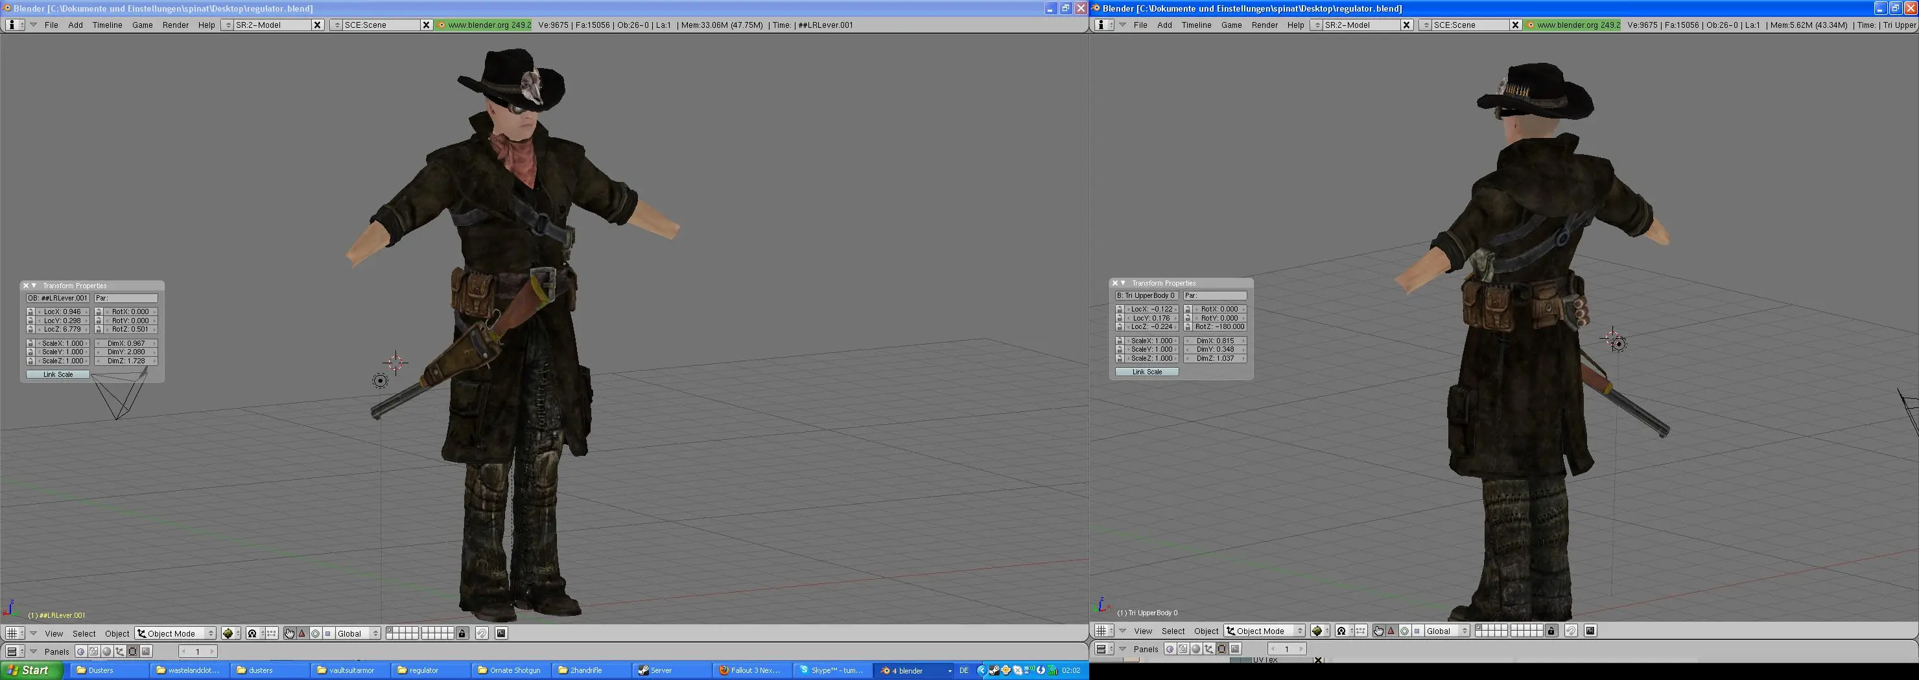Open the Buttons window type selector in left window

[x=15, y=652]
